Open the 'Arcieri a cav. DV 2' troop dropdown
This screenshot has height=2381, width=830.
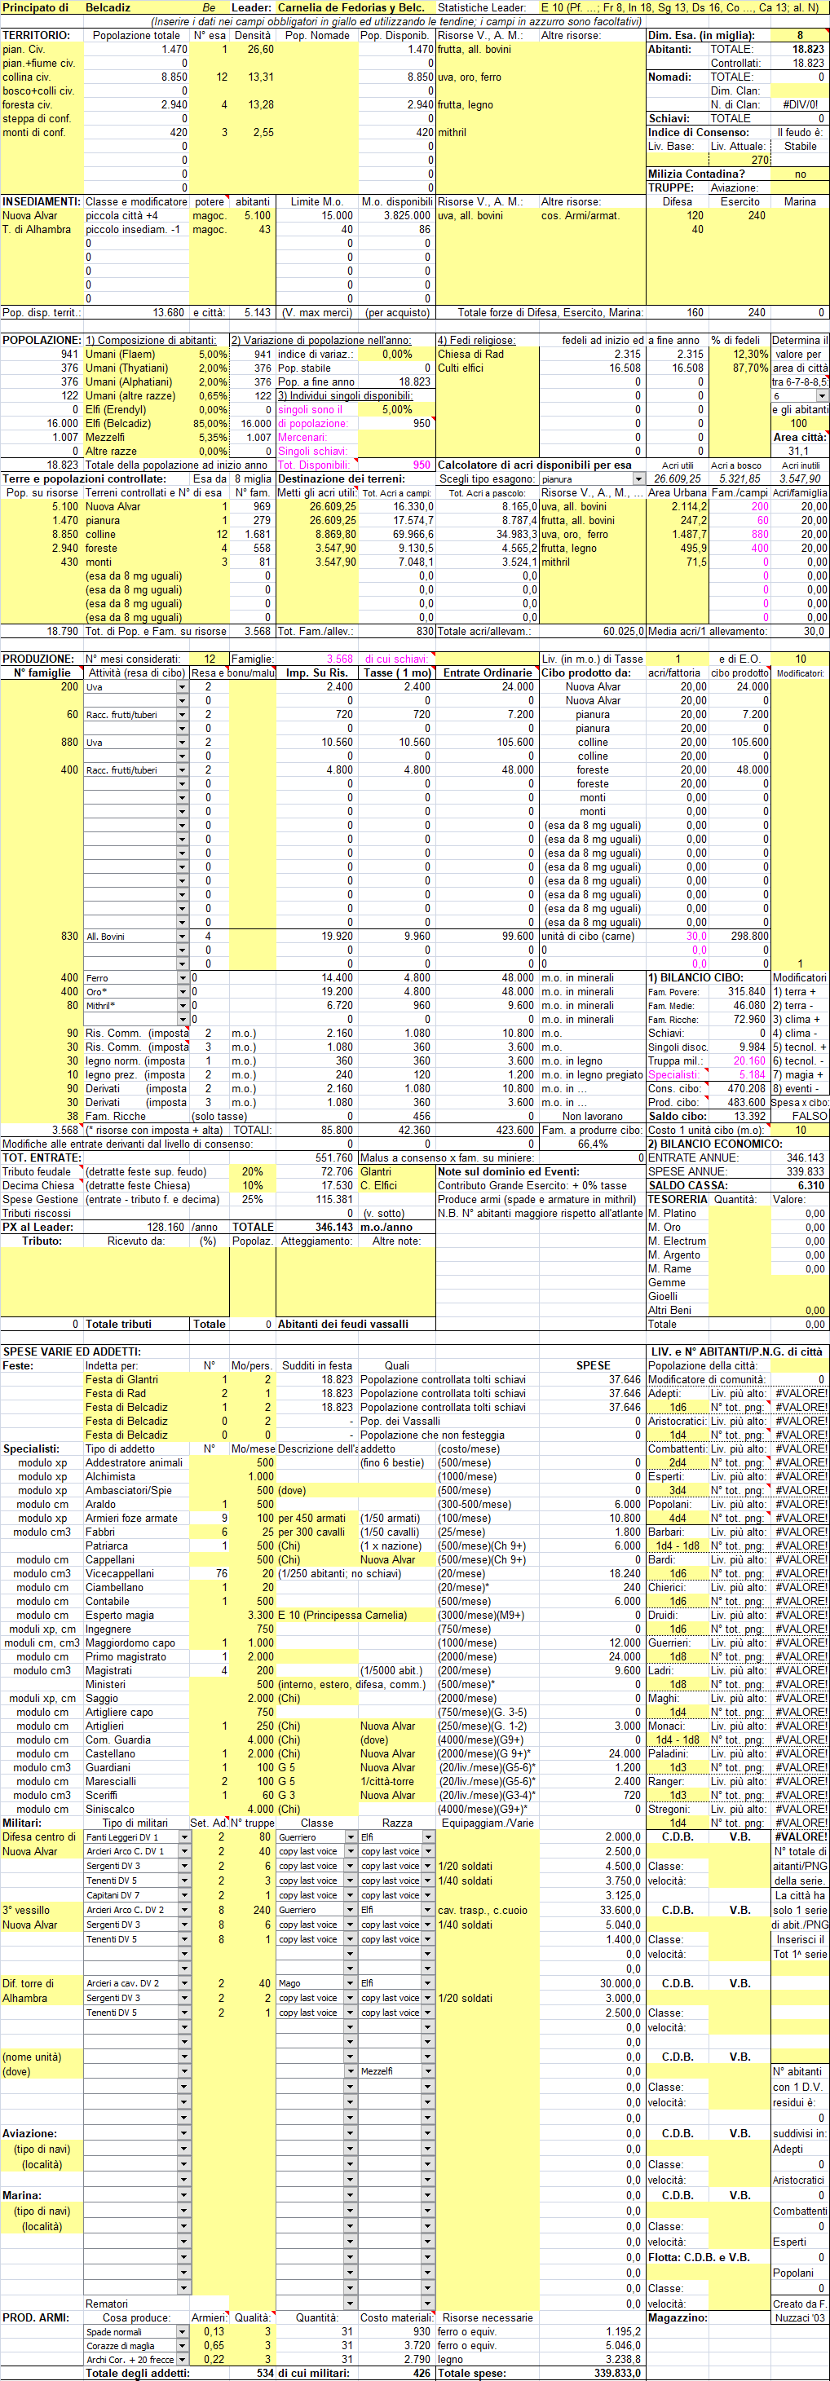pos(185,1983)
